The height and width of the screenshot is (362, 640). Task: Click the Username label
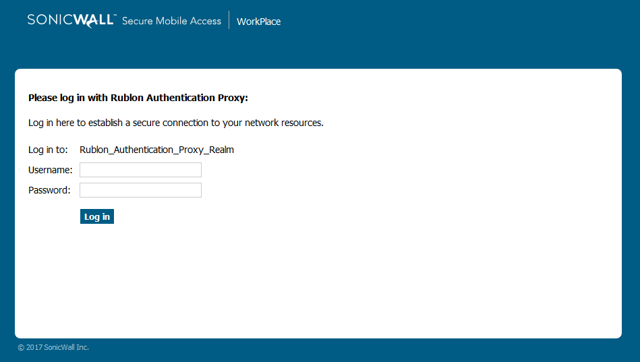(50, 170)
